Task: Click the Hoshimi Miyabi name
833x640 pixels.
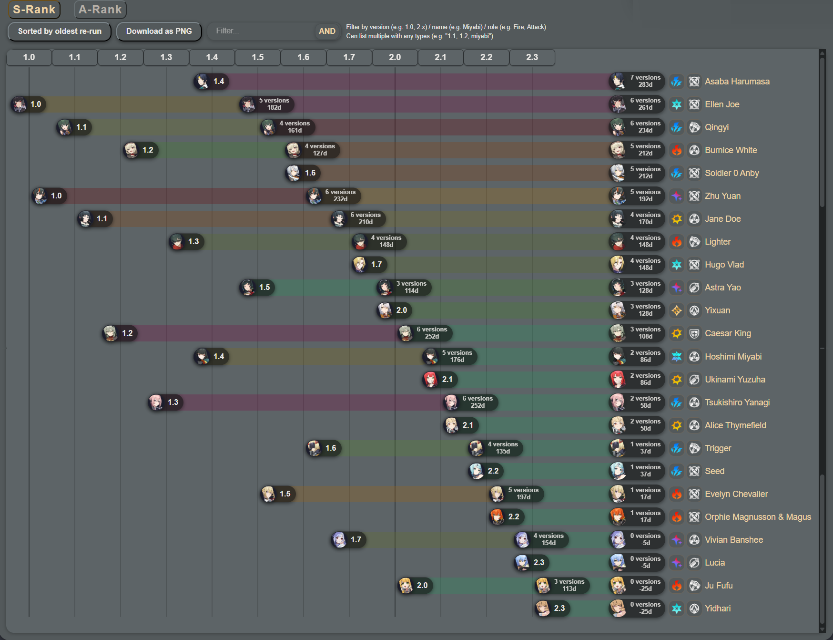Action: coord(733,357)
